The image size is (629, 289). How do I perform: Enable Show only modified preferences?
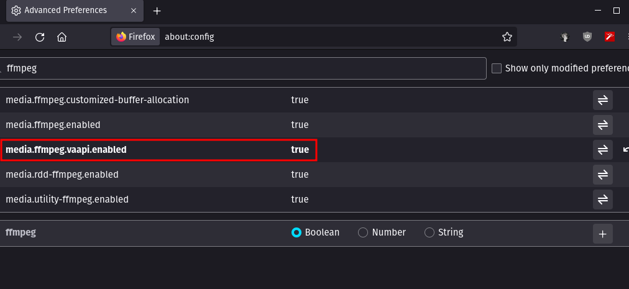[x=497, y=68]
